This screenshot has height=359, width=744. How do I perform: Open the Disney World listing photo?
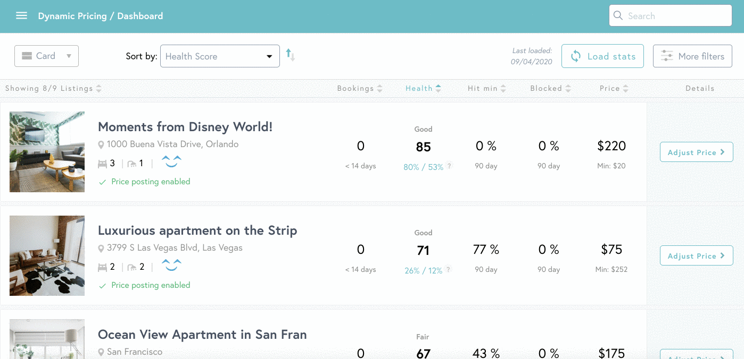pyautogui.click(x=47, y=152)
